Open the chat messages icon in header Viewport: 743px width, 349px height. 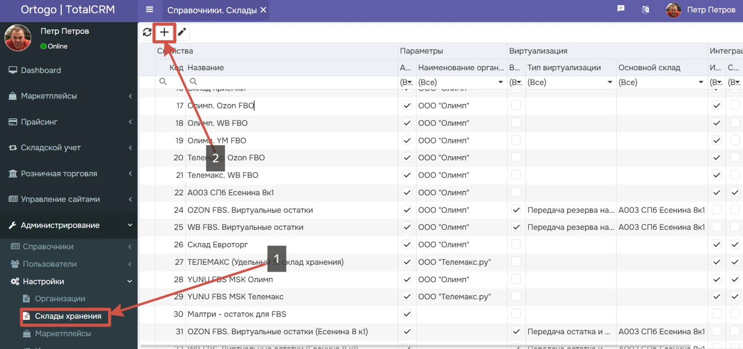[621, 9]
